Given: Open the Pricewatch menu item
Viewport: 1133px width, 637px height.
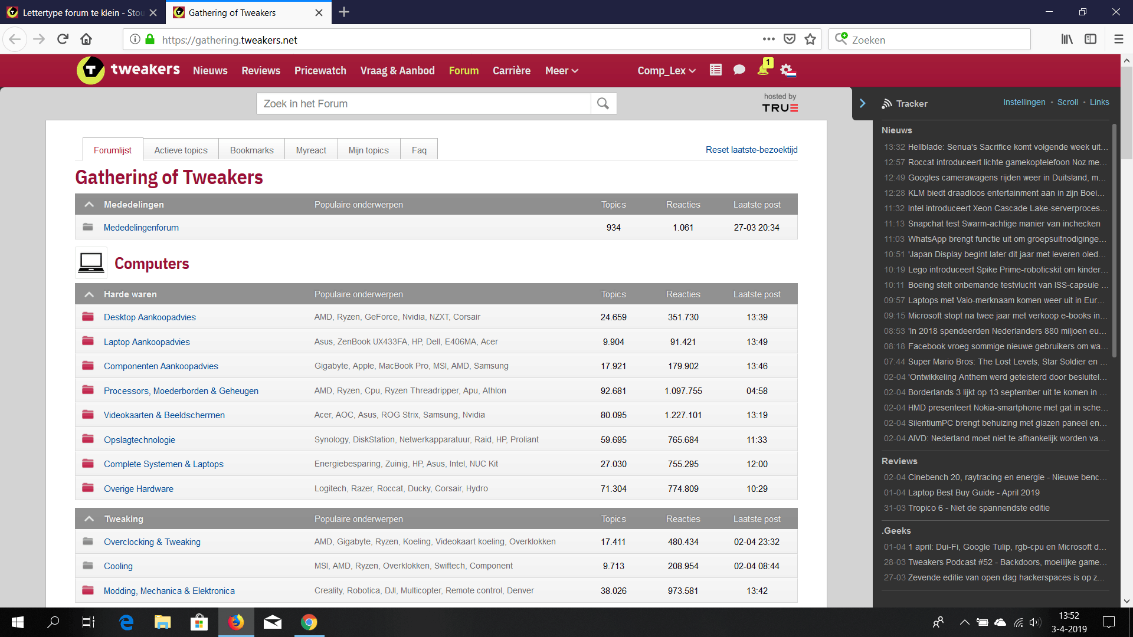Looking at the screenshot, I should (320, 71).
